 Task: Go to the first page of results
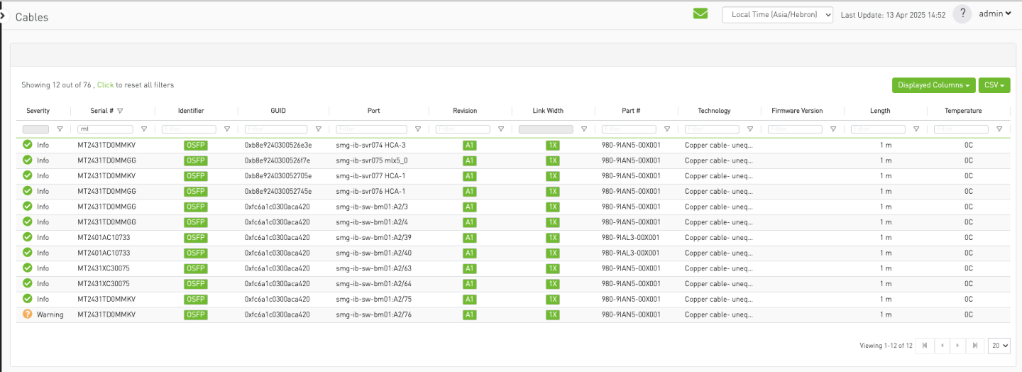point(924,346)
